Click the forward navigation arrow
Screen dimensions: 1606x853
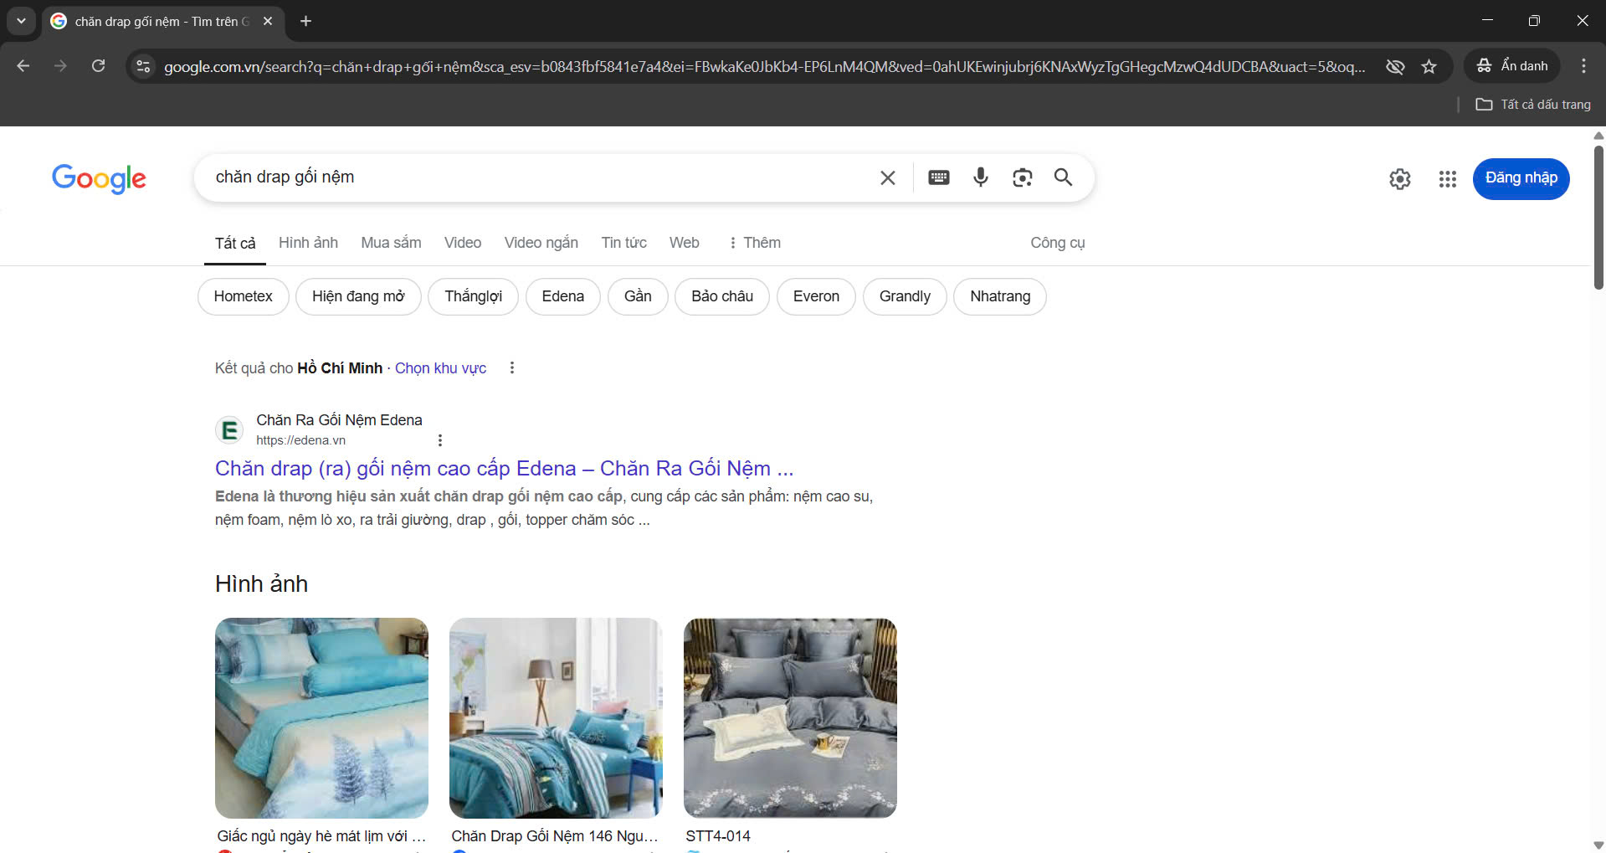click(x=60, y=66)
